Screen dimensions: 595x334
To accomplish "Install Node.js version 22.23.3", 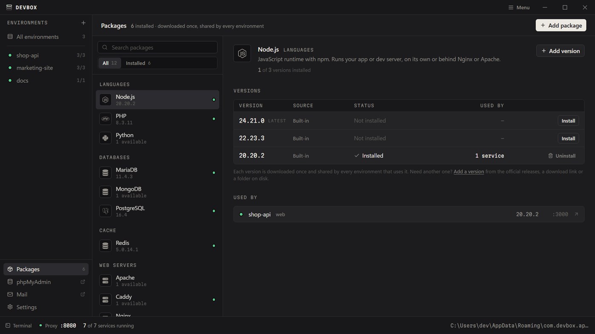I will click(568, 138).
